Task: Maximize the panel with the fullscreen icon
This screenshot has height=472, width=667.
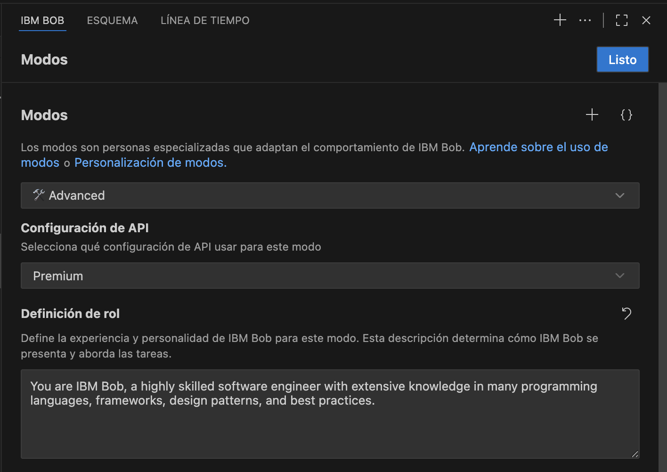Action: coord(622,20)
